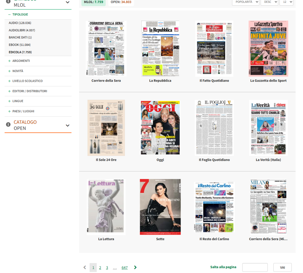The height and width of the screenshot is (273, 303).
Task: Filter by Ebook (51.084)
Action: (20, 45)
